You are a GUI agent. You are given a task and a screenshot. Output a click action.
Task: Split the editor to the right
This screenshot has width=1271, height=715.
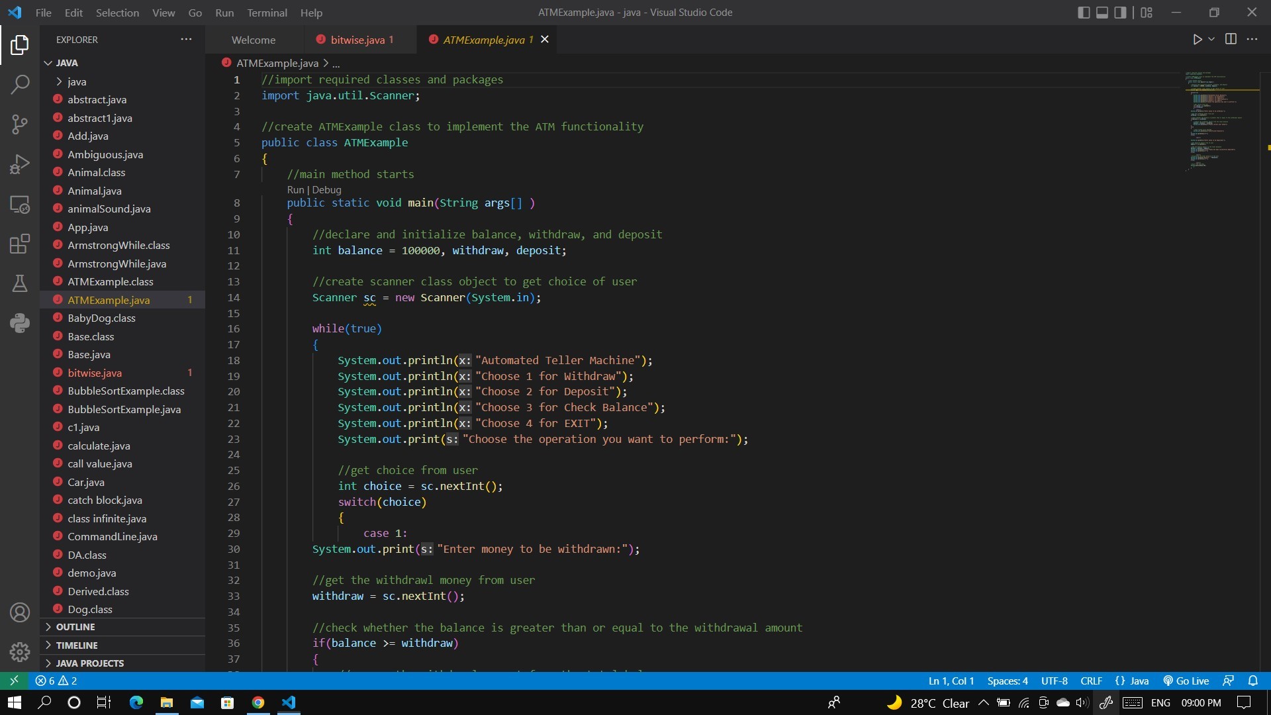pos(1231,39)
